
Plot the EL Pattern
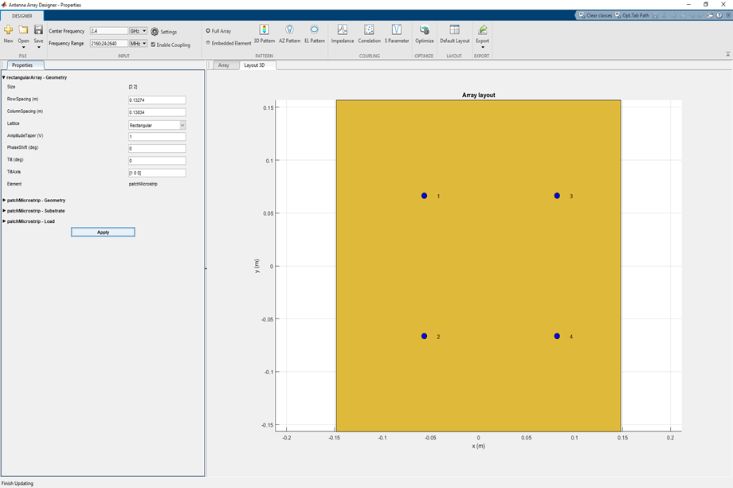pyautogui.click(x=314, y=33)
